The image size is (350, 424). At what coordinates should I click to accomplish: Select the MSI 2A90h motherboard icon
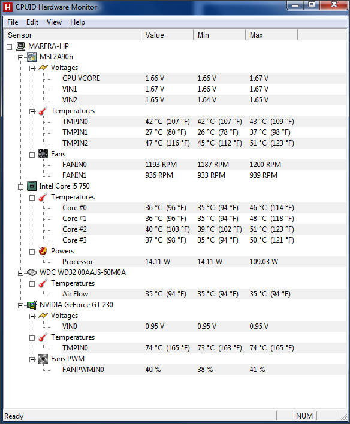point(32,57)
